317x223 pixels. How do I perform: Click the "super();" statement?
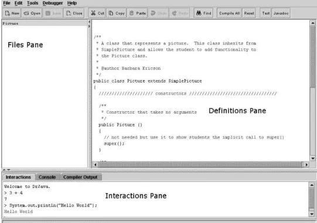[114, 143]
